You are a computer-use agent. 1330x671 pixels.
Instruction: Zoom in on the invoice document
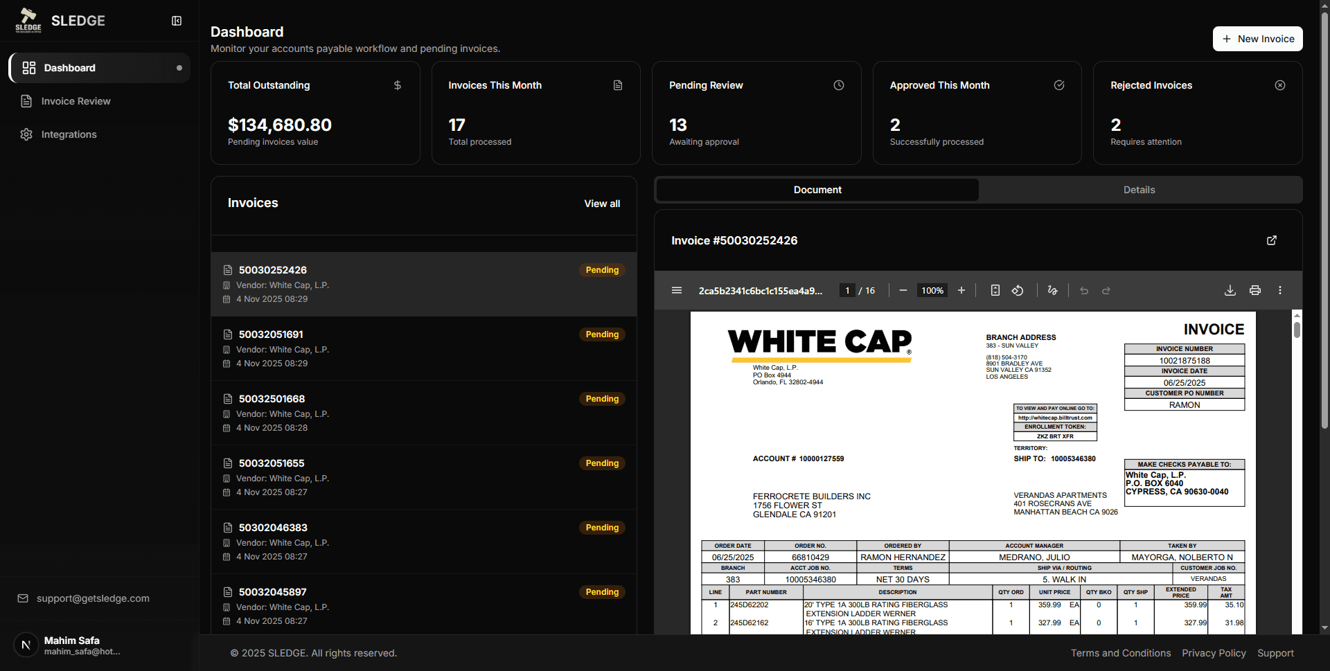[961, 290]
